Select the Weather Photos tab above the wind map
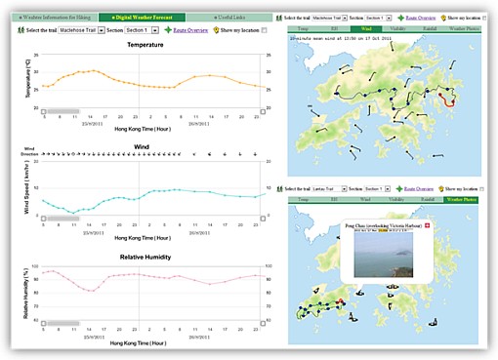498x360 pixels. [x=464, y=29]
